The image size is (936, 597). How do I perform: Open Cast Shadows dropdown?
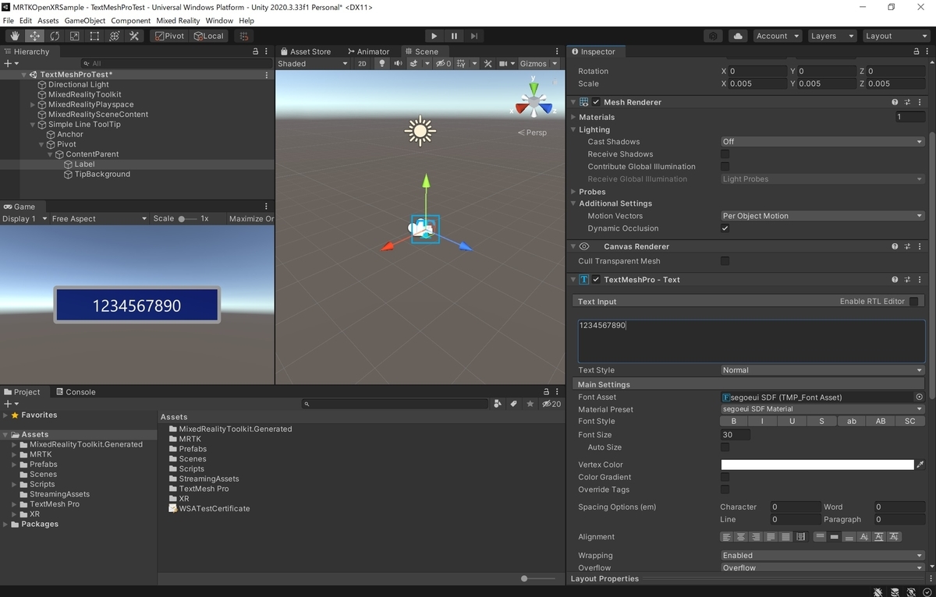click(822, 142)
